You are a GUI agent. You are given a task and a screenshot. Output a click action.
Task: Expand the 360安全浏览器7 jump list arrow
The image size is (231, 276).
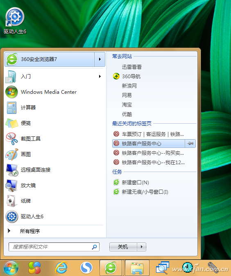[100, 59]
